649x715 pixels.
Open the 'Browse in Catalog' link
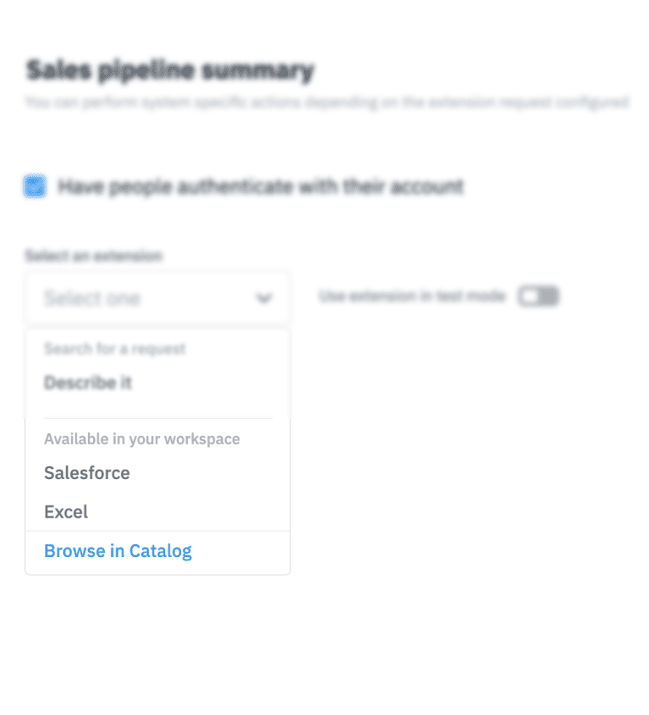(x=118, y=551)
